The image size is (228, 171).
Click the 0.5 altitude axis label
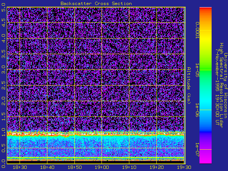tap(4, 148)
